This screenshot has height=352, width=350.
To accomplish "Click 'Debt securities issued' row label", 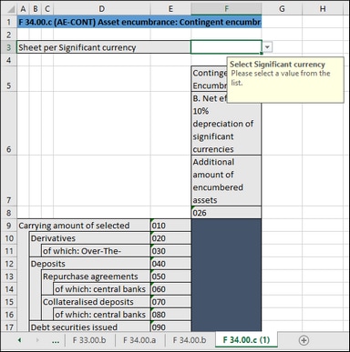I will tap(89, 327).
